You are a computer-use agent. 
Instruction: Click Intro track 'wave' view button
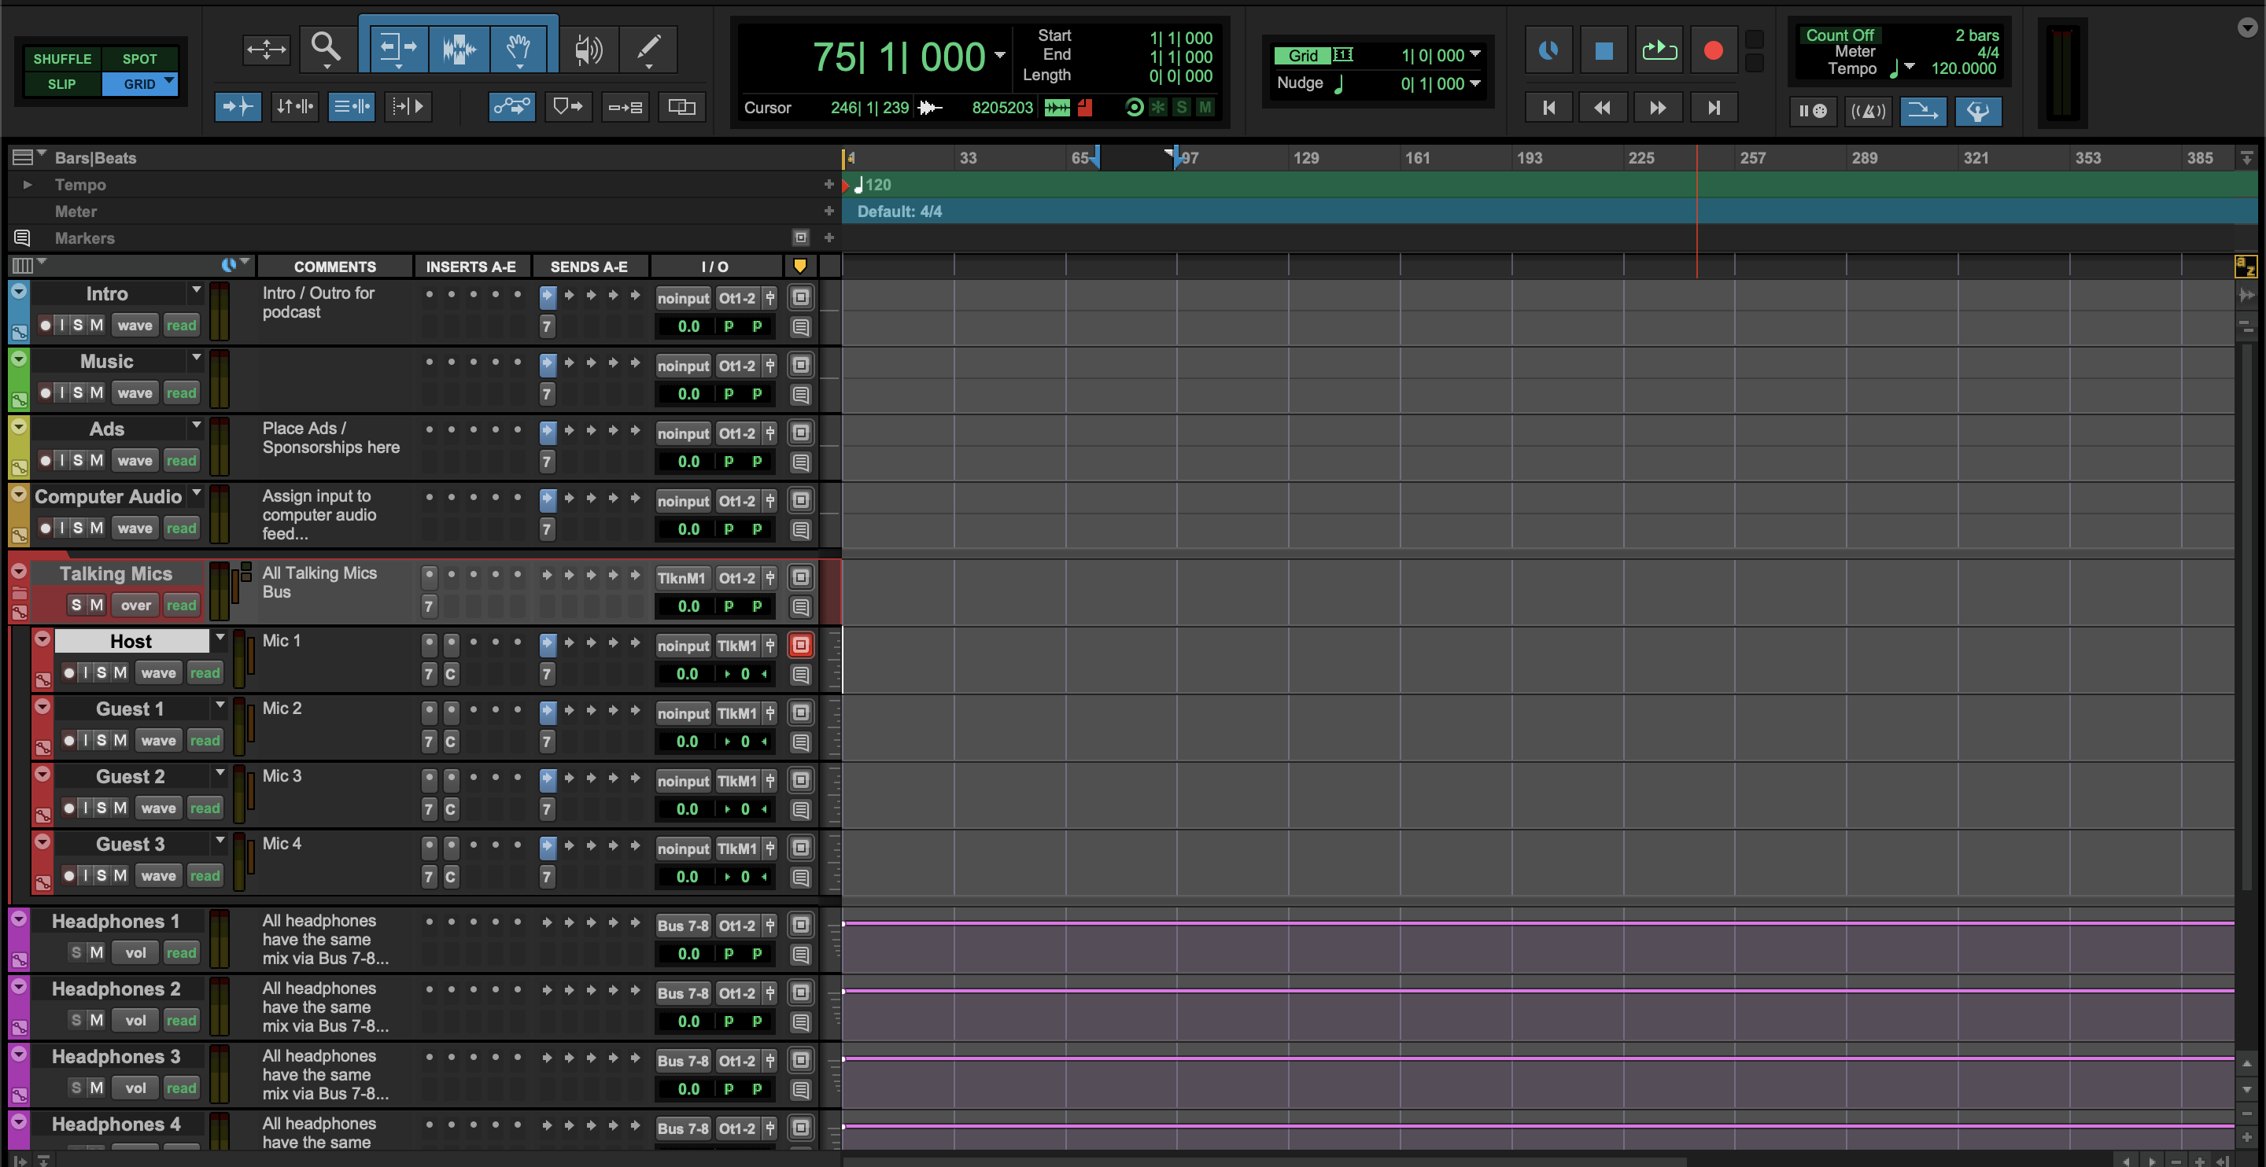135,326
